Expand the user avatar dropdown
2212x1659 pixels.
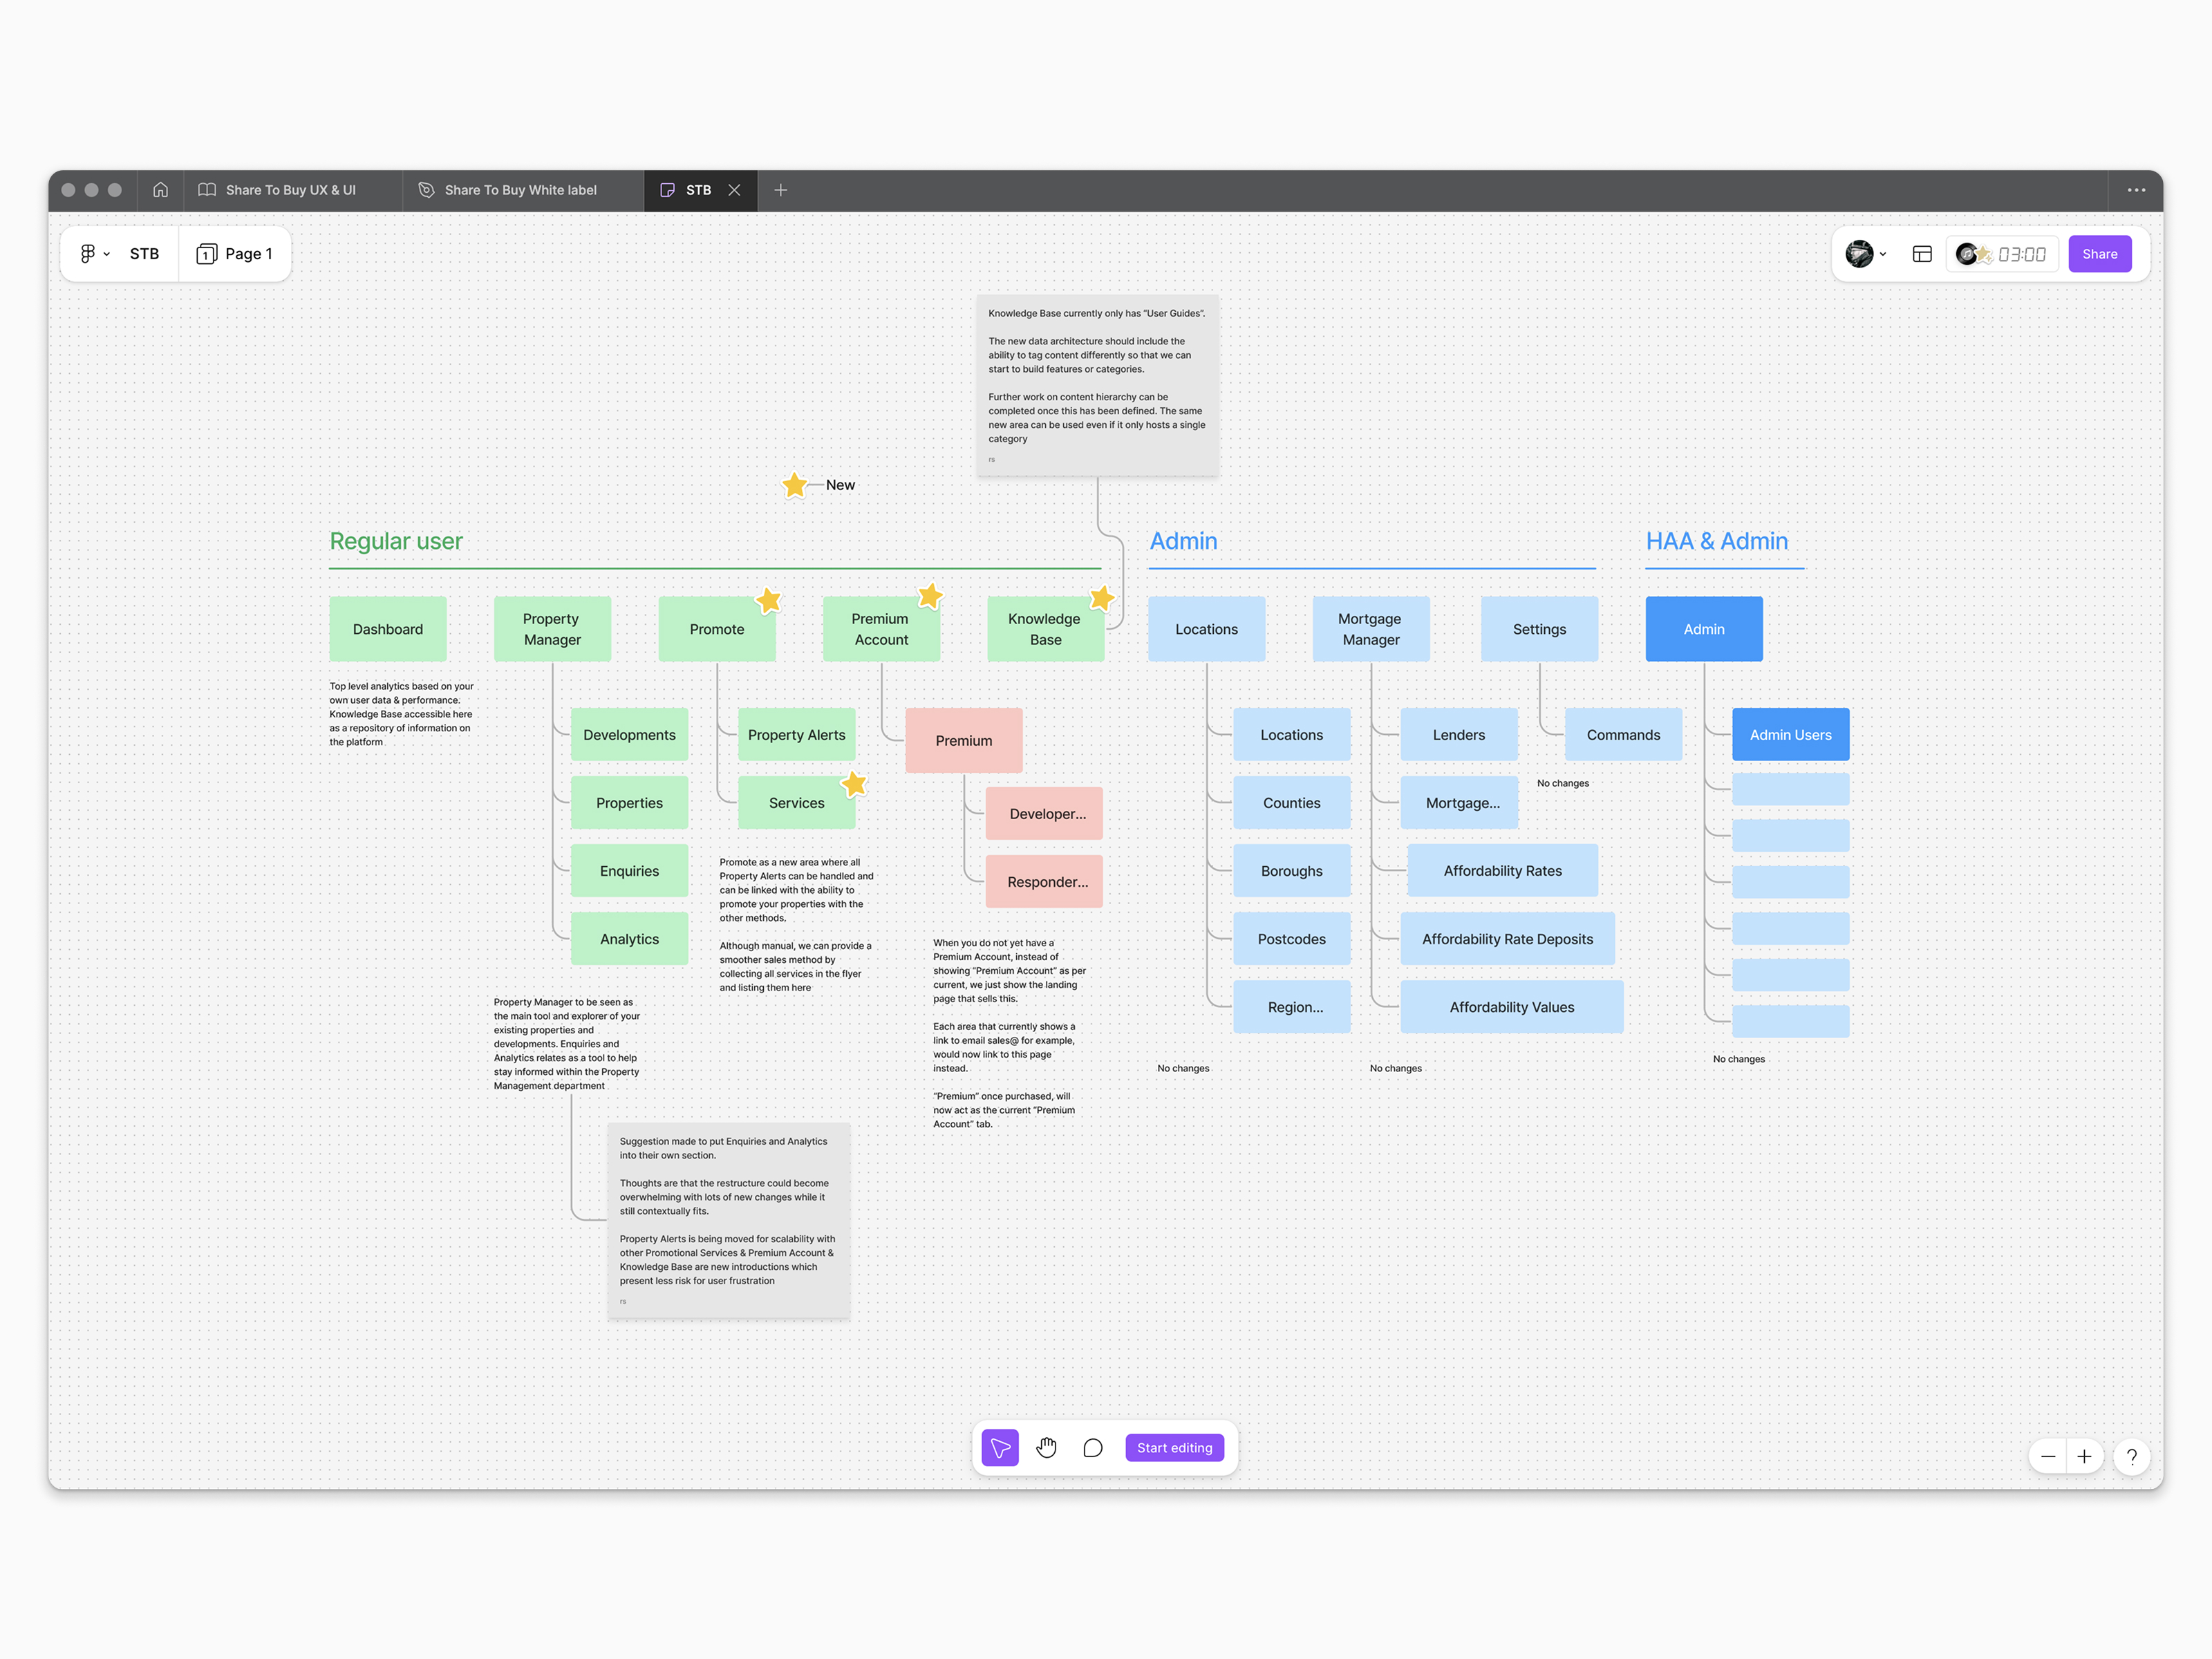[x=1866, y=254]
